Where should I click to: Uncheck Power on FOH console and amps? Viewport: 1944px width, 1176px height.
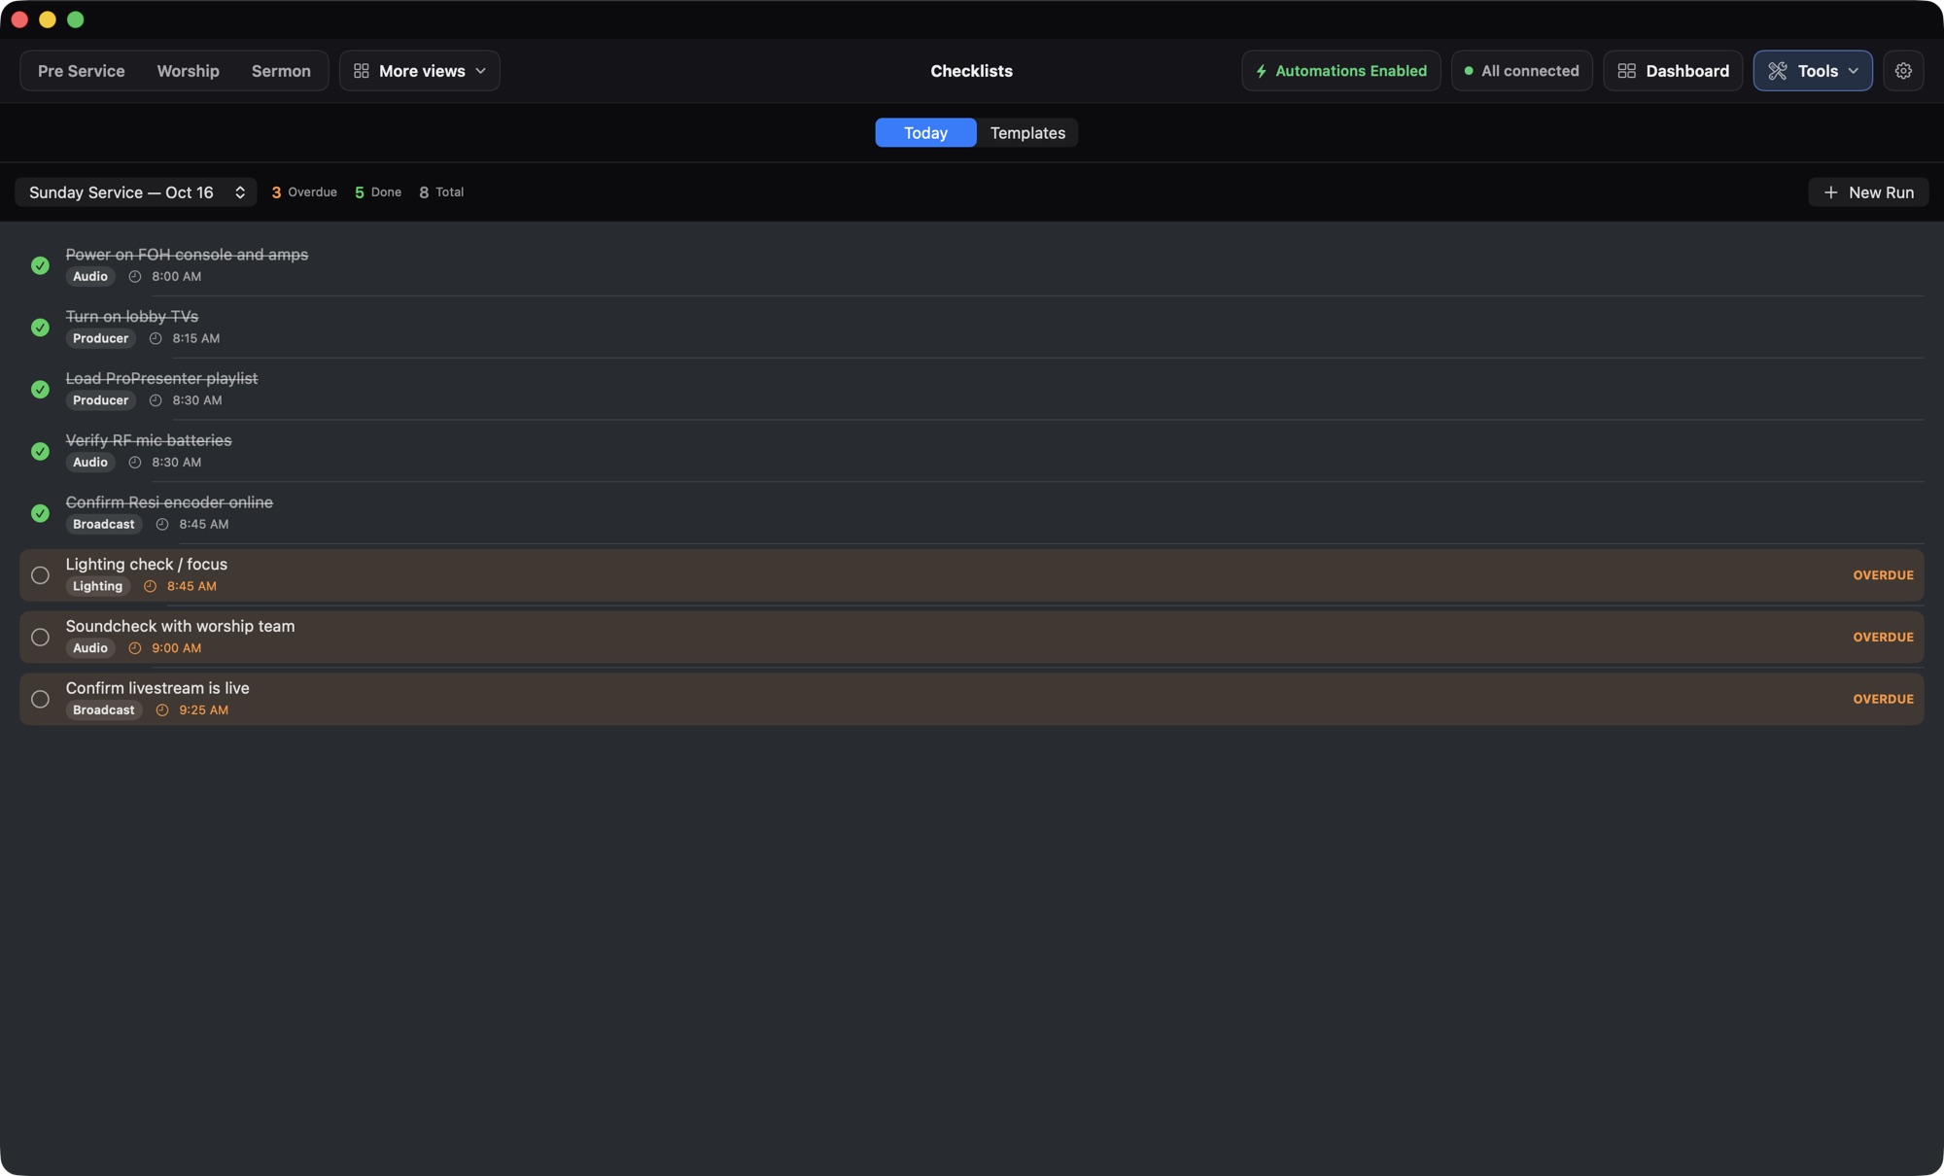click(40, 265)
